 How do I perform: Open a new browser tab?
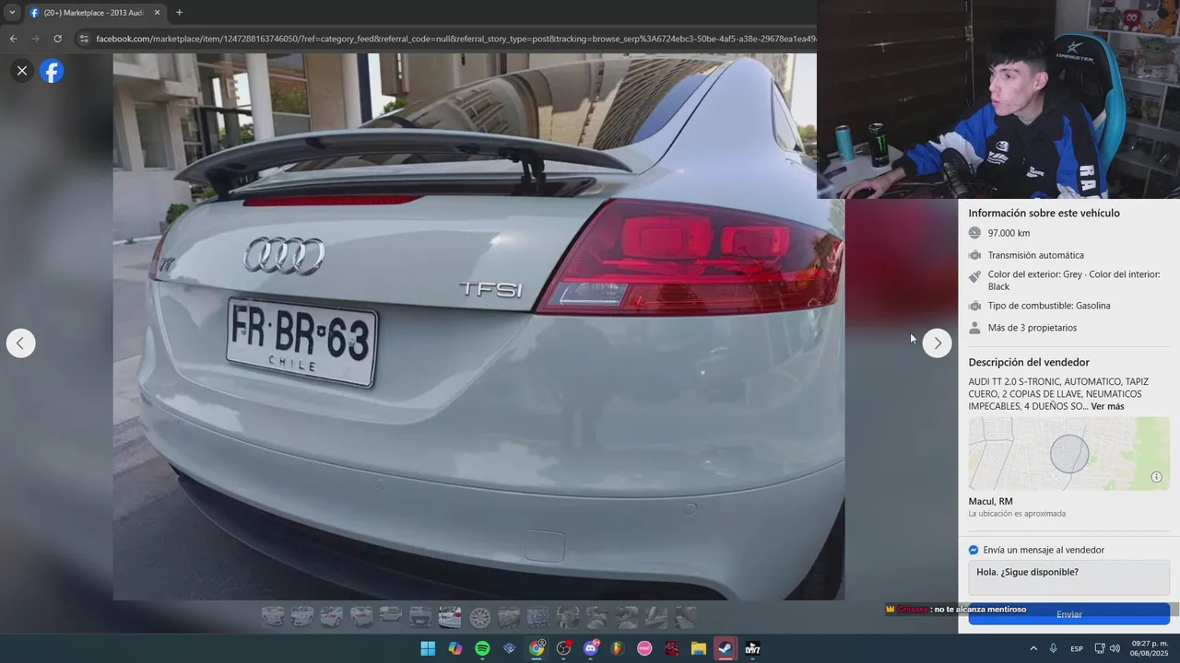[x=179, y=13]
